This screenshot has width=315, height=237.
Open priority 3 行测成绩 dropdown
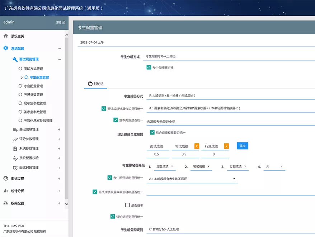coord(238,166)
